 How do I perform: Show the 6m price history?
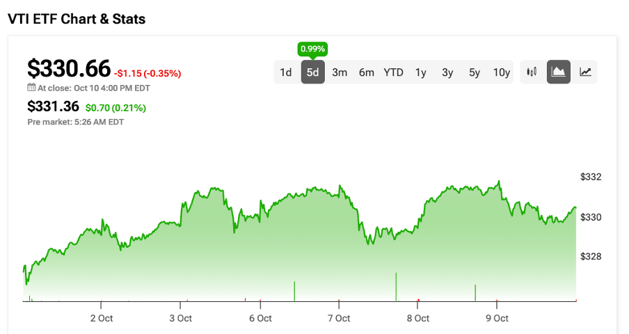tap(367, 72)
